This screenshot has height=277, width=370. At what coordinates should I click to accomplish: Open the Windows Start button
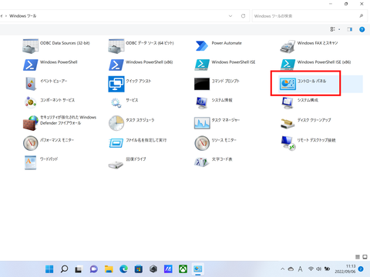tap(49, 269)
